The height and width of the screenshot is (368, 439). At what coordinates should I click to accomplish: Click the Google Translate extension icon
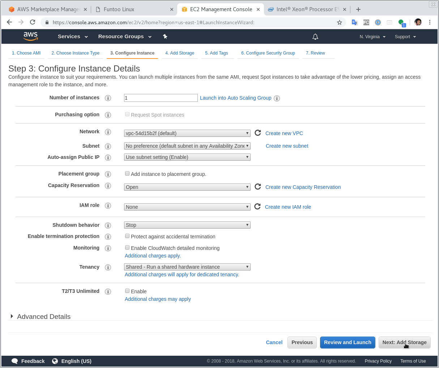(x=355, y=22)
